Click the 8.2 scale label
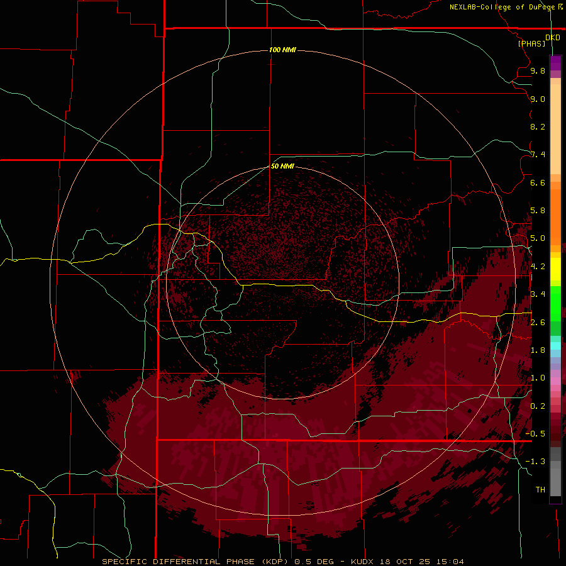This screenshot has height=566, width=566. click(538, 126)
